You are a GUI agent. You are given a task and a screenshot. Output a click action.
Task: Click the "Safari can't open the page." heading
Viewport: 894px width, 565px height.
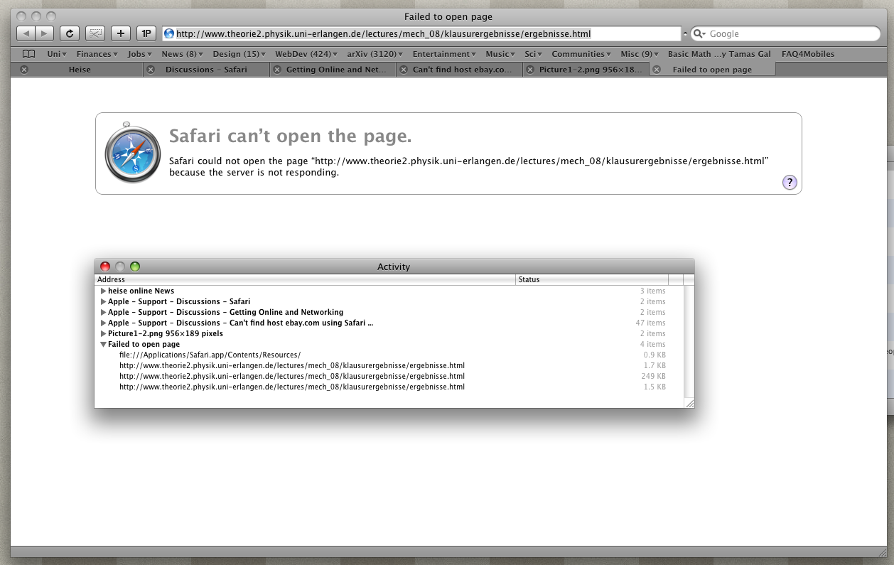click(x=290, y=136)
